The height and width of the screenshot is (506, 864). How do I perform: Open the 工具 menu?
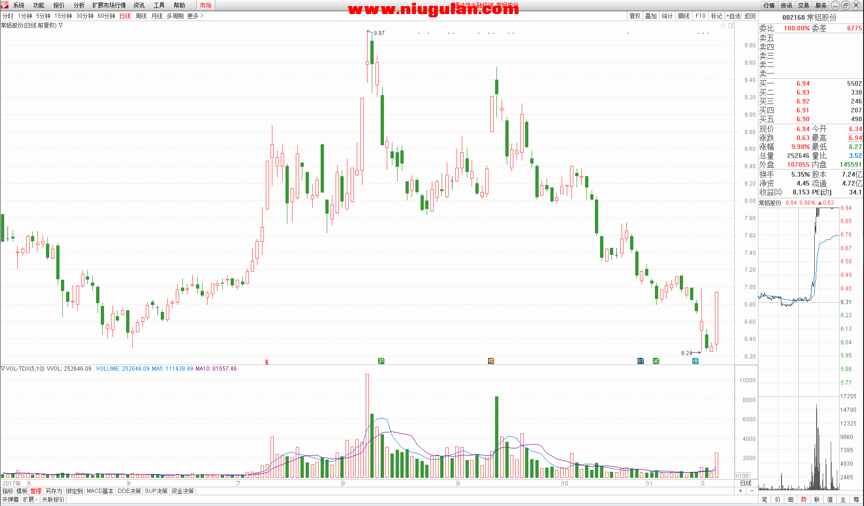[x=159, y=5]
